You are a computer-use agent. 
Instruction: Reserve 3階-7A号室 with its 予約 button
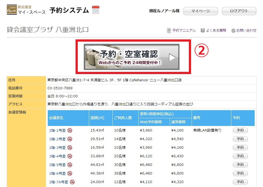[x=240, y=182]
